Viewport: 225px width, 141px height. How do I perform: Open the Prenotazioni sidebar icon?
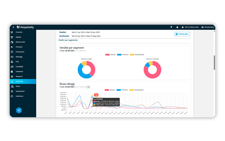tap(12, 52)
